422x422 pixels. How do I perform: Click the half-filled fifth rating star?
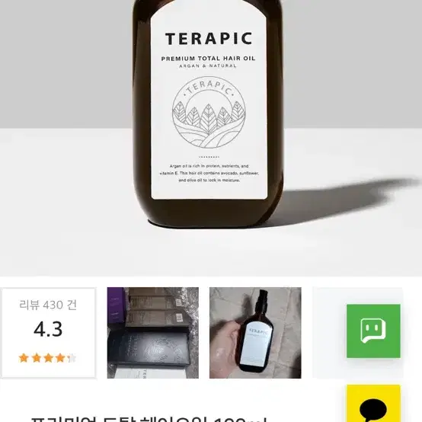(72, 358)
